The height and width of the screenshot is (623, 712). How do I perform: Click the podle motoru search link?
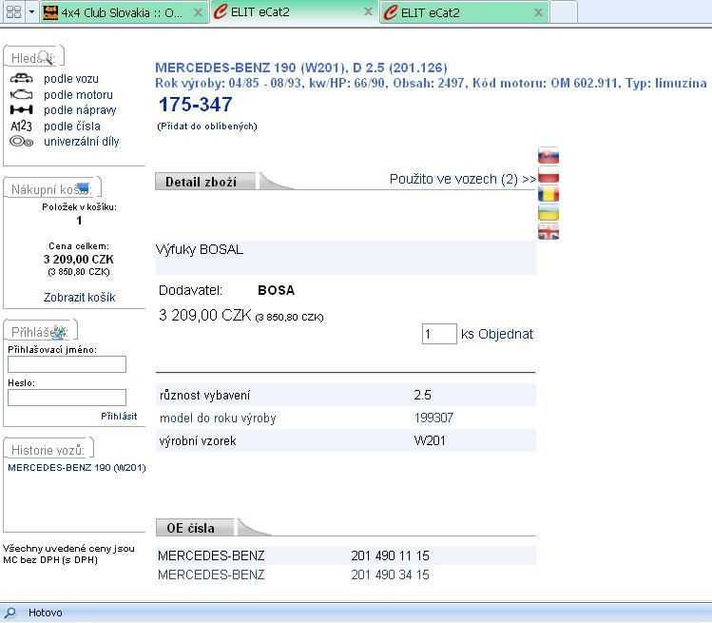78,94
